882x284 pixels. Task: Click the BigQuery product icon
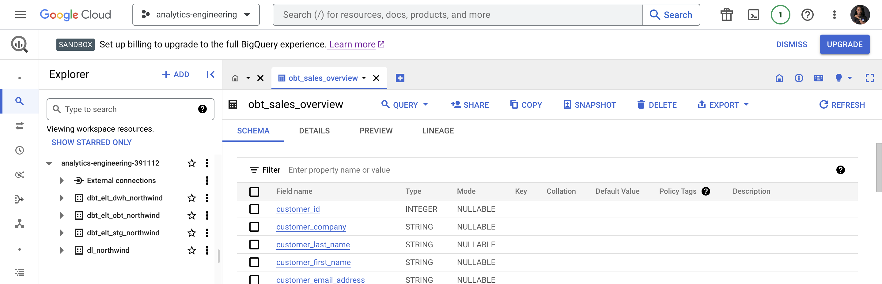point(20,44)
